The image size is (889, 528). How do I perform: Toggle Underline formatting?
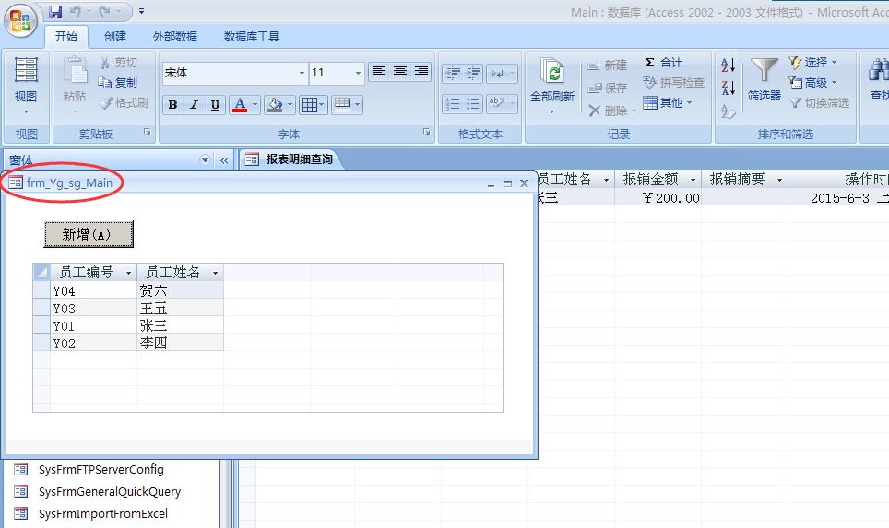pos(215,105)
